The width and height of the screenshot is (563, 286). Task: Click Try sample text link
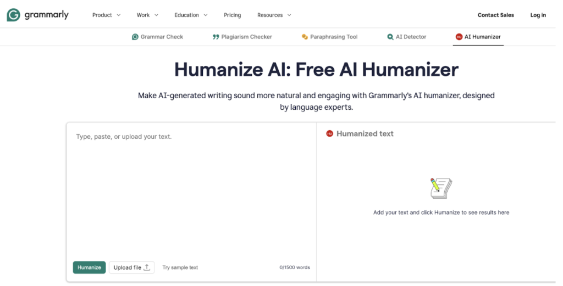180,267
